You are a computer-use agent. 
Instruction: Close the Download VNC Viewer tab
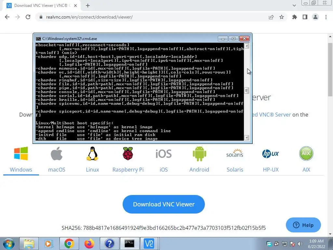pos(75,6)
